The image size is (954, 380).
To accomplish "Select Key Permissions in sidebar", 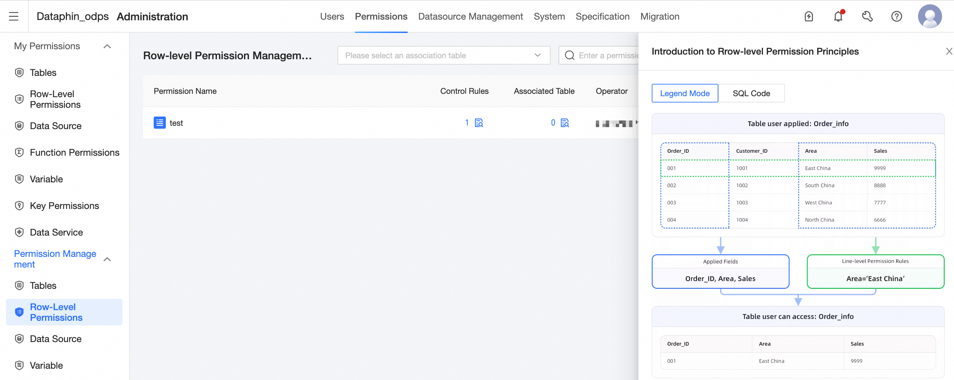I will tap(65, 206).
